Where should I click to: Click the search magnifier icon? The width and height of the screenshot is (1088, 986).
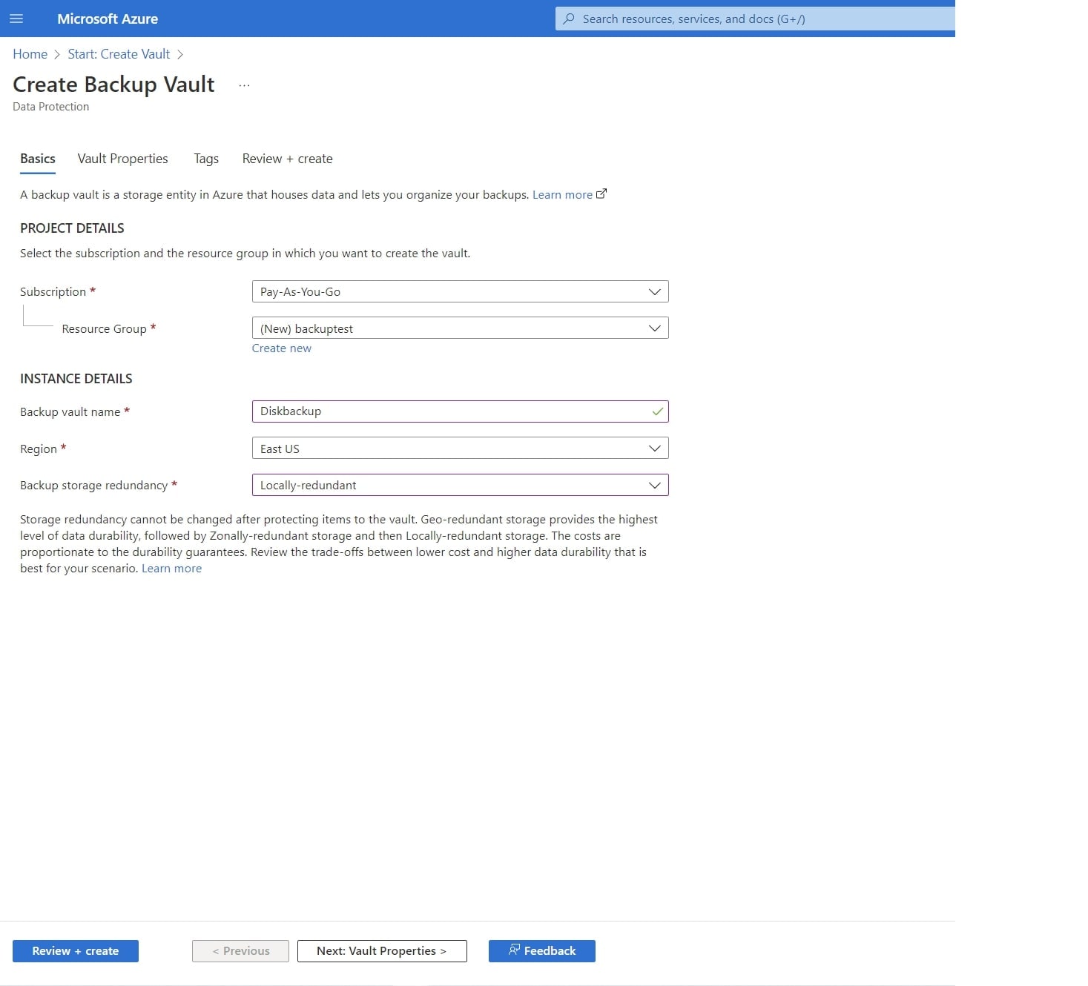tap(569, 19)
